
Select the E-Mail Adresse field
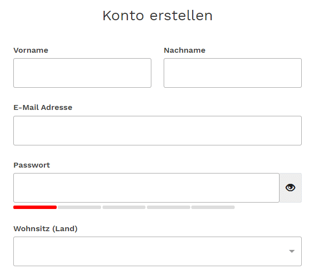pos(157,131)
